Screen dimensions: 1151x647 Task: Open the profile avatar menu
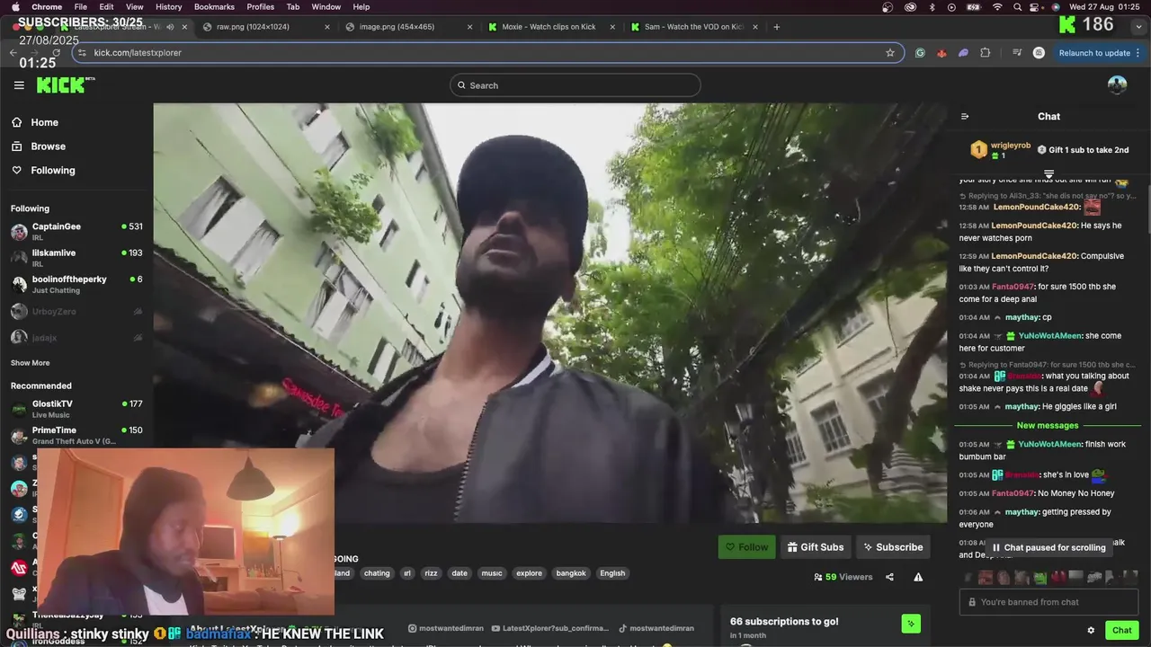1117,85
